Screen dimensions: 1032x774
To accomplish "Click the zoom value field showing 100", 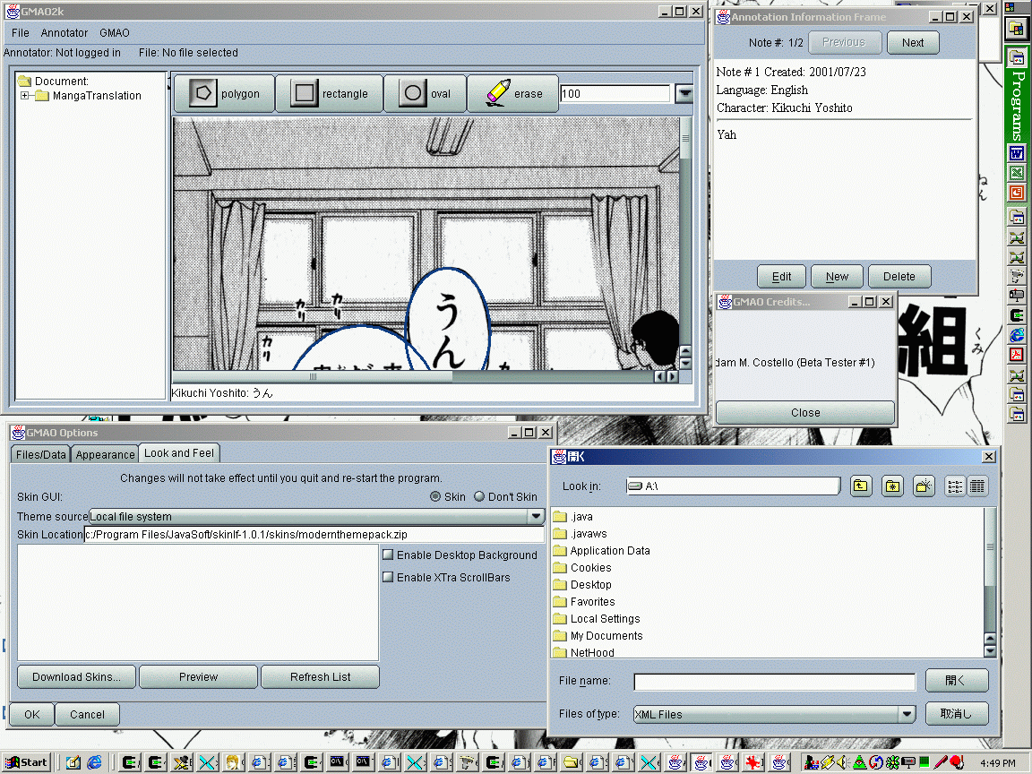I will pyautogui.click(x=615, y=93).
